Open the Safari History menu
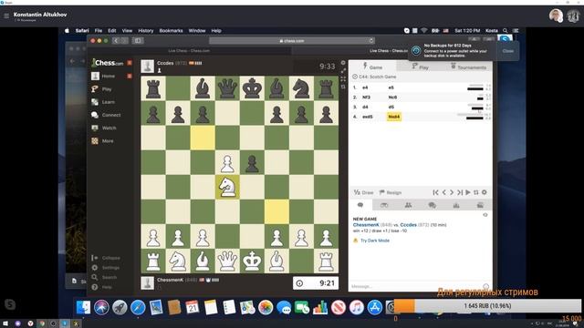 point(146,30)
